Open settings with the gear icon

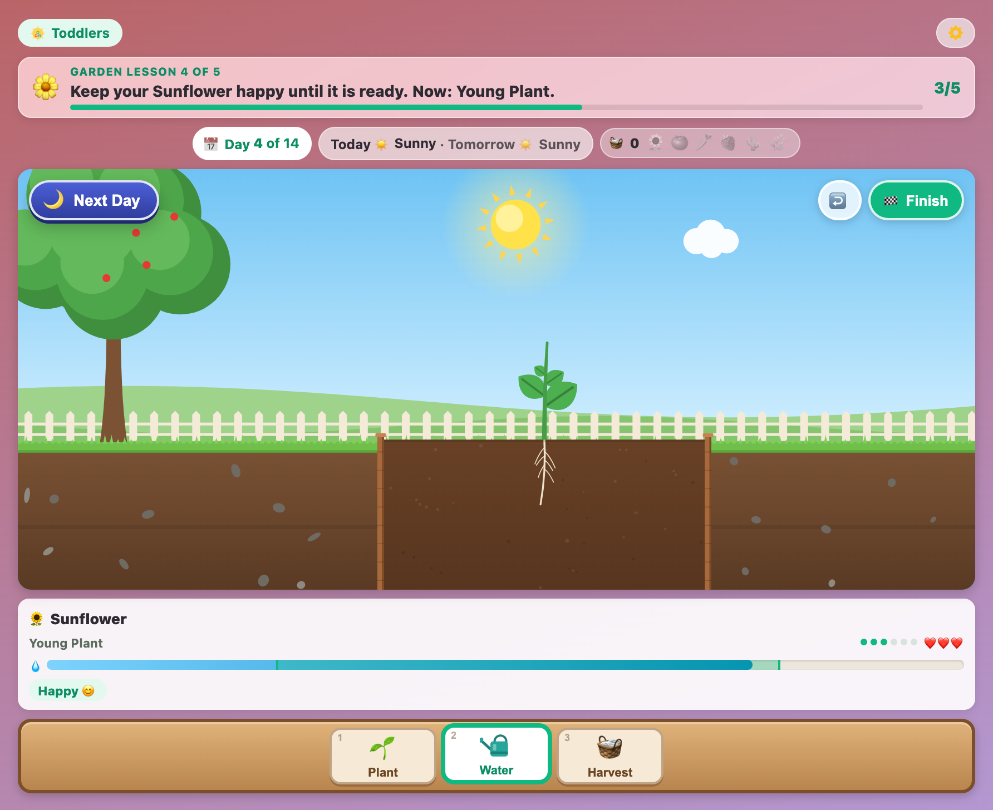pos(955,33)
